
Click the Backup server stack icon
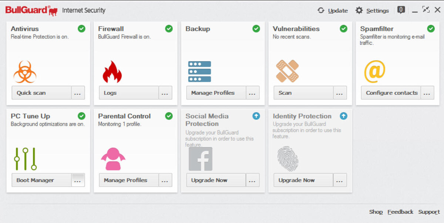pos(199,72)
